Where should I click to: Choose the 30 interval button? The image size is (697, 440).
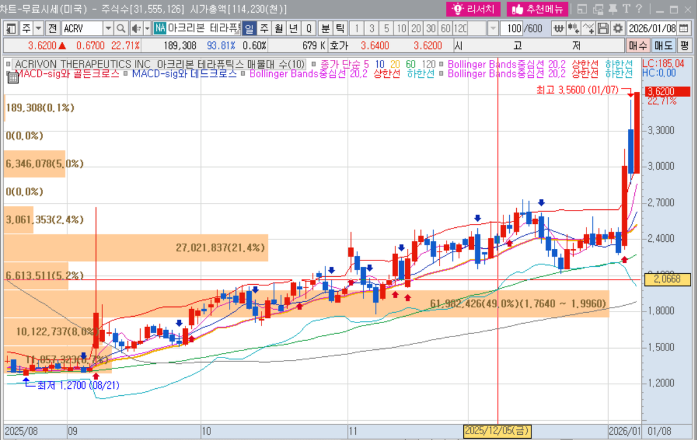(431, 29)
